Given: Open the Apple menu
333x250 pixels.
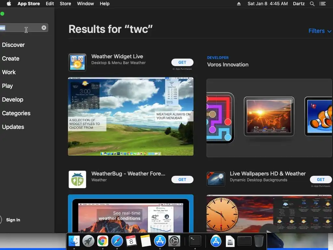Looking at the screenshot, I should (9, 4).
